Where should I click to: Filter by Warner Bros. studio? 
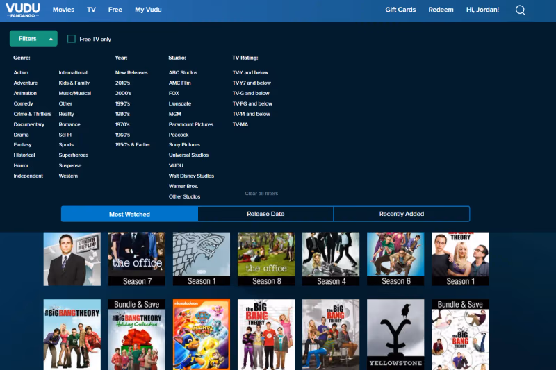183,186
